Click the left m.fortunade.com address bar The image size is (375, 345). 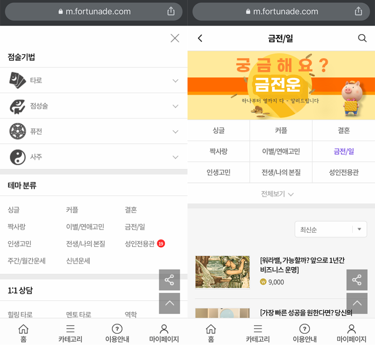(x=94, y=12)
